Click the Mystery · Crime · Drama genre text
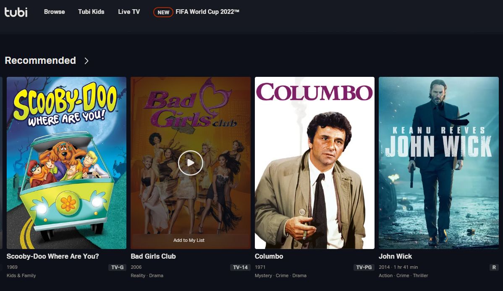Image resolution: width=503 pixels, height=291 pixels. [281, 275]
